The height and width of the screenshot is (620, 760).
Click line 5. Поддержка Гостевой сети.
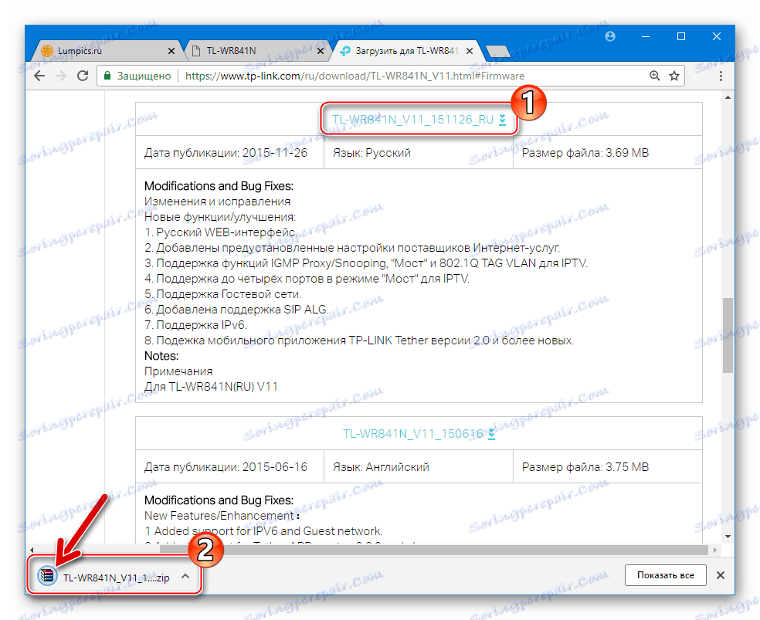[x=223, y=294]
